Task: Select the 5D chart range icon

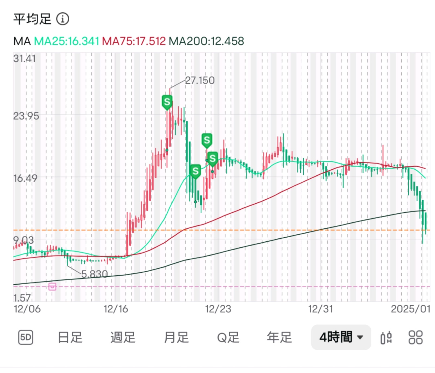Action: tap(26, 337)
